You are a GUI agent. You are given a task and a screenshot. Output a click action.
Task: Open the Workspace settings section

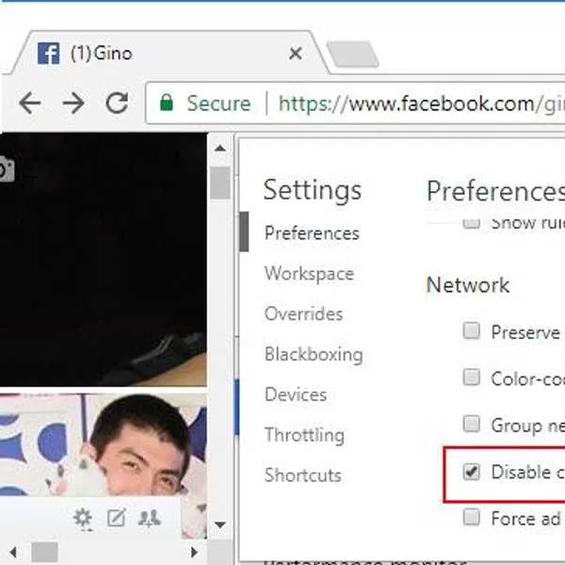pos(309,273)
